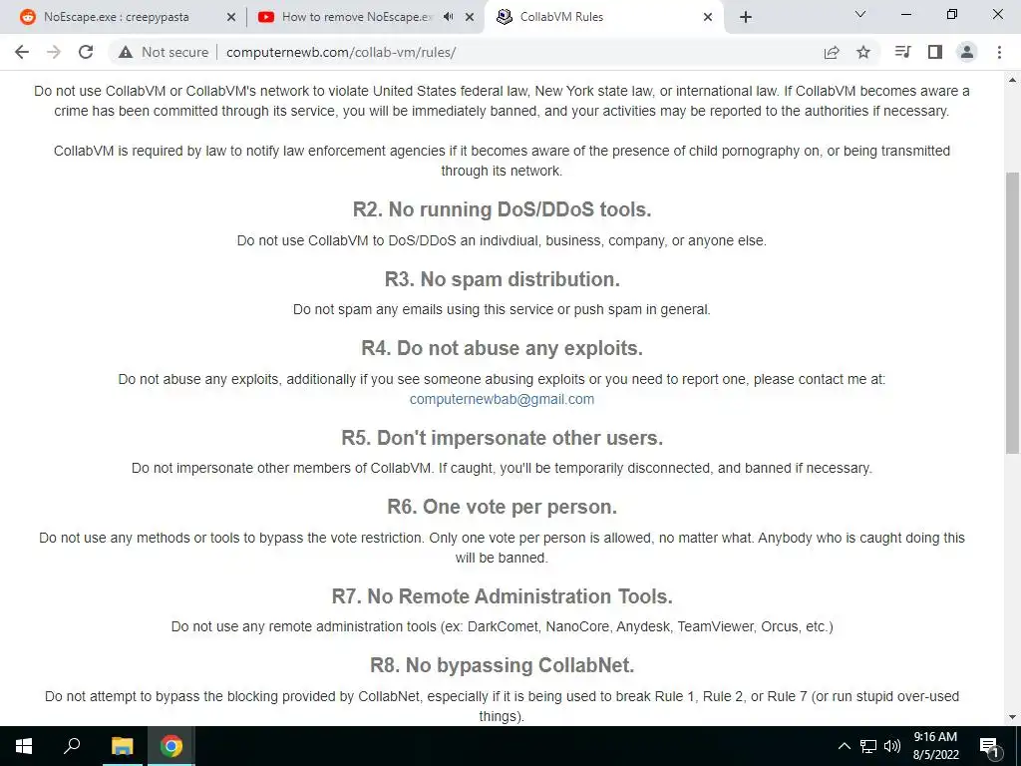Close the NoEscape.exe creepypasta tab
Screen dimensions: 1021x766
click(230, 17)
